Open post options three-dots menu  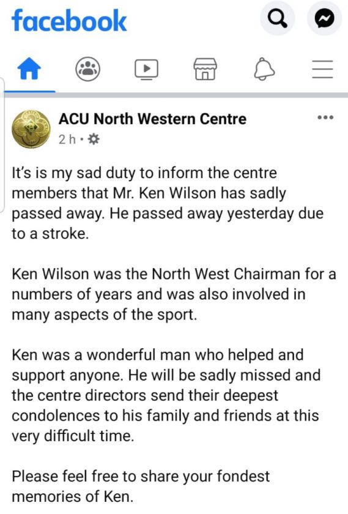pyautogui.click(x=326, y=117)
